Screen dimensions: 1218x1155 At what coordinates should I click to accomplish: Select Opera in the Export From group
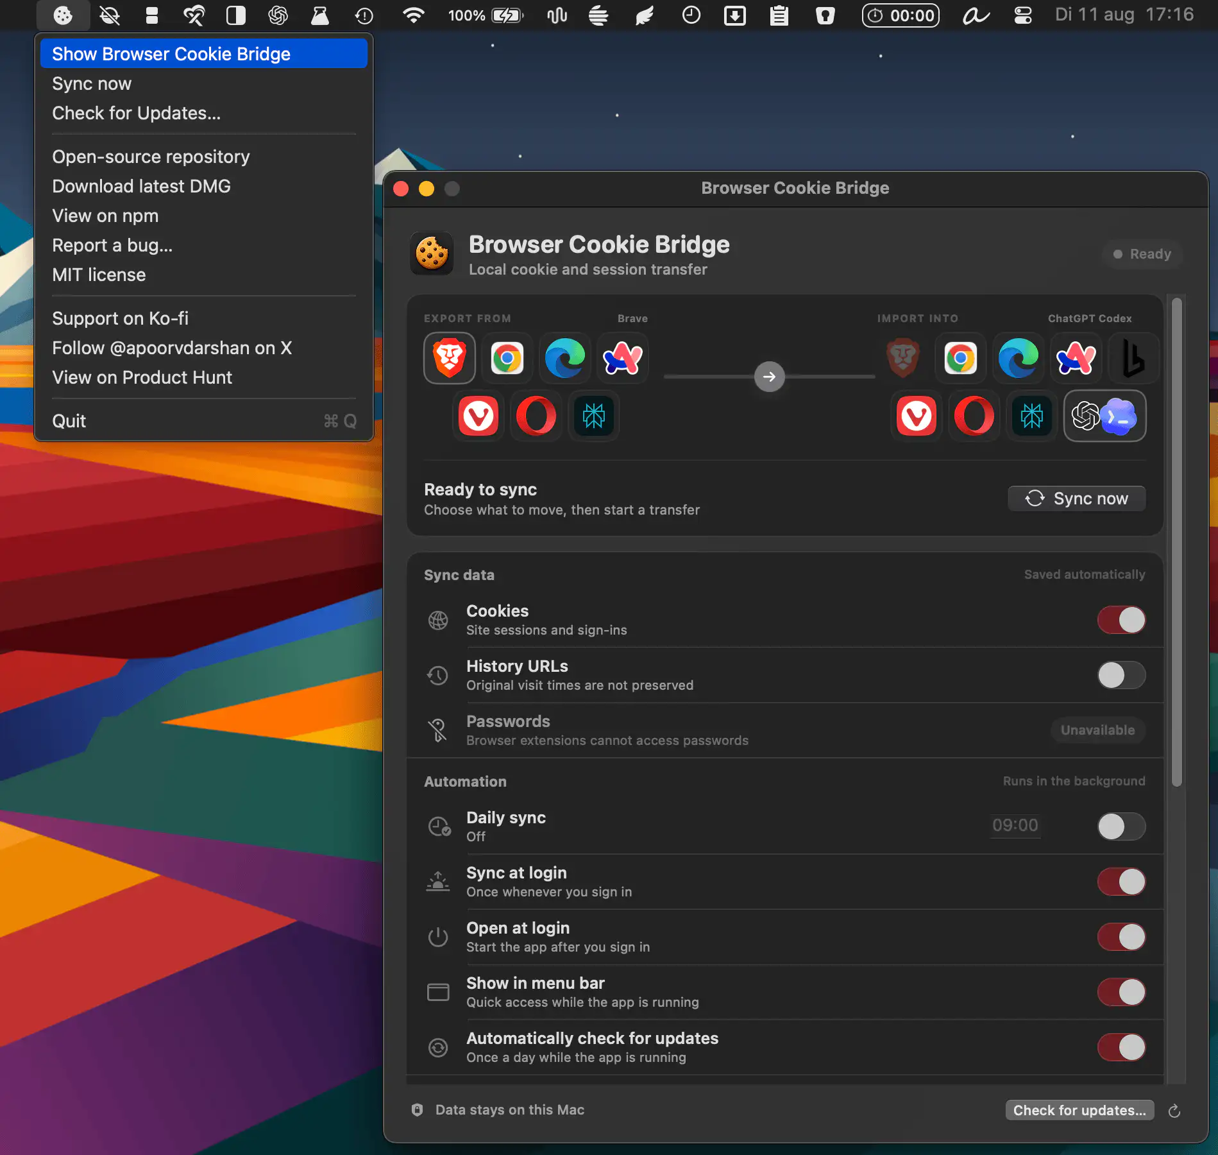[536, 416]
